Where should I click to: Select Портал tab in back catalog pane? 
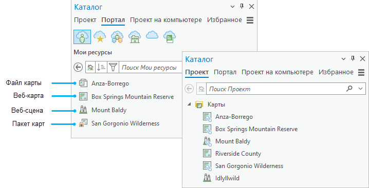[113, 20]
